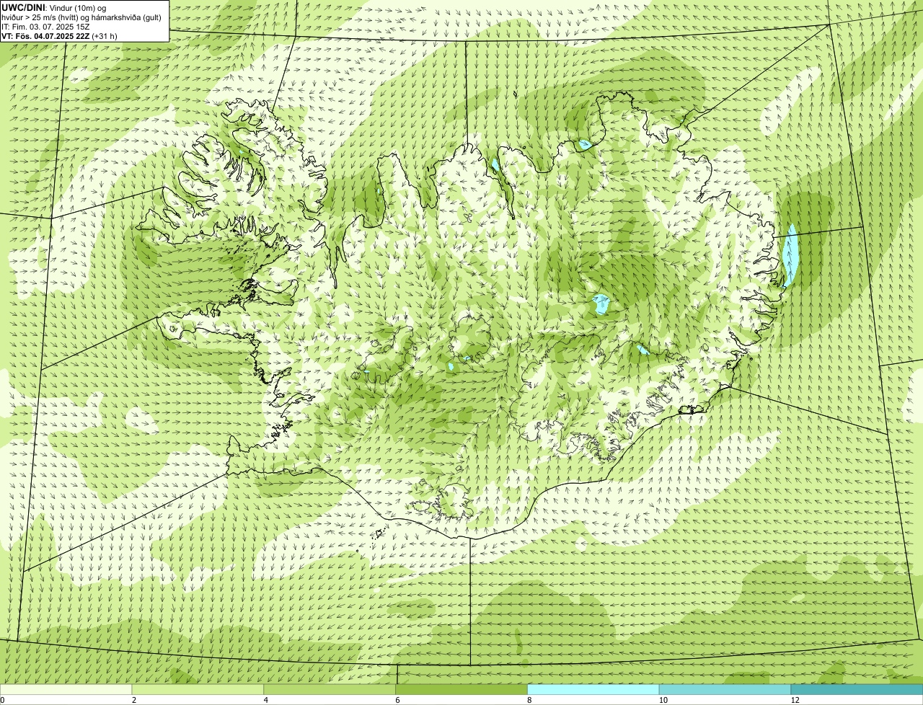
Task: Click the "VT: Fös. 04.07.2025 22Z" line
Action: pyautogui.click(x=45, y=36)
